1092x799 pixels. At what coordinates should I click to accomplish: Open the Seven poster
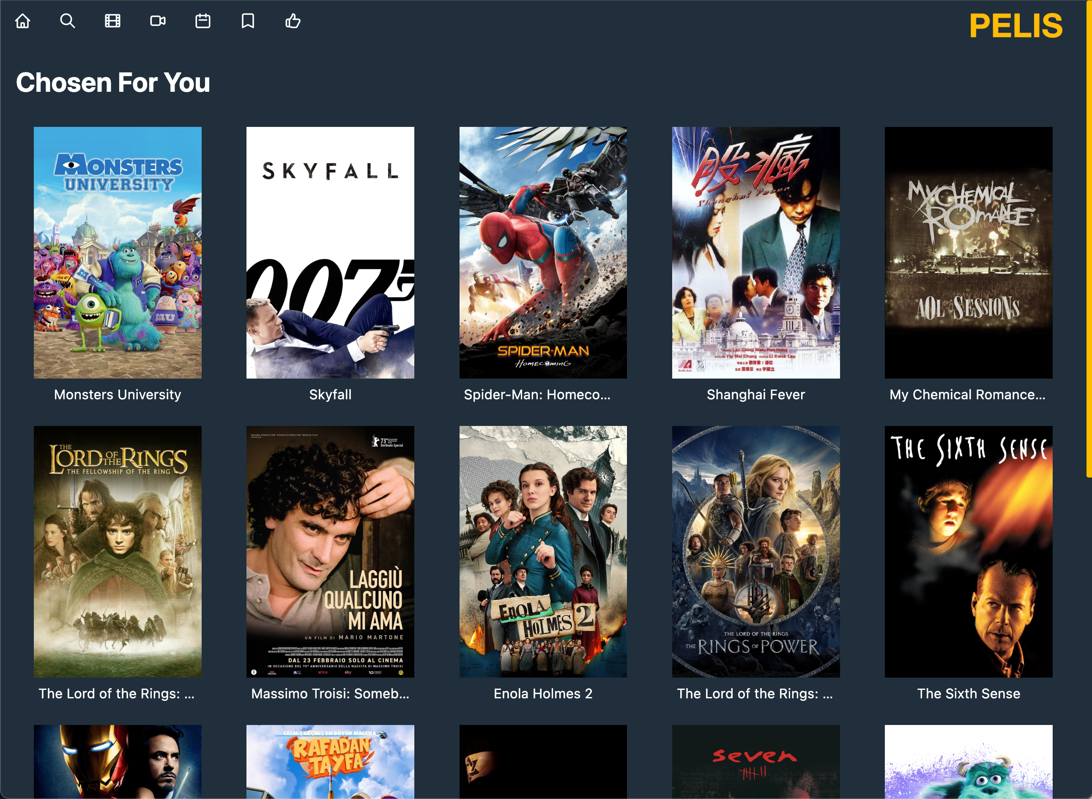click(756, 762)
